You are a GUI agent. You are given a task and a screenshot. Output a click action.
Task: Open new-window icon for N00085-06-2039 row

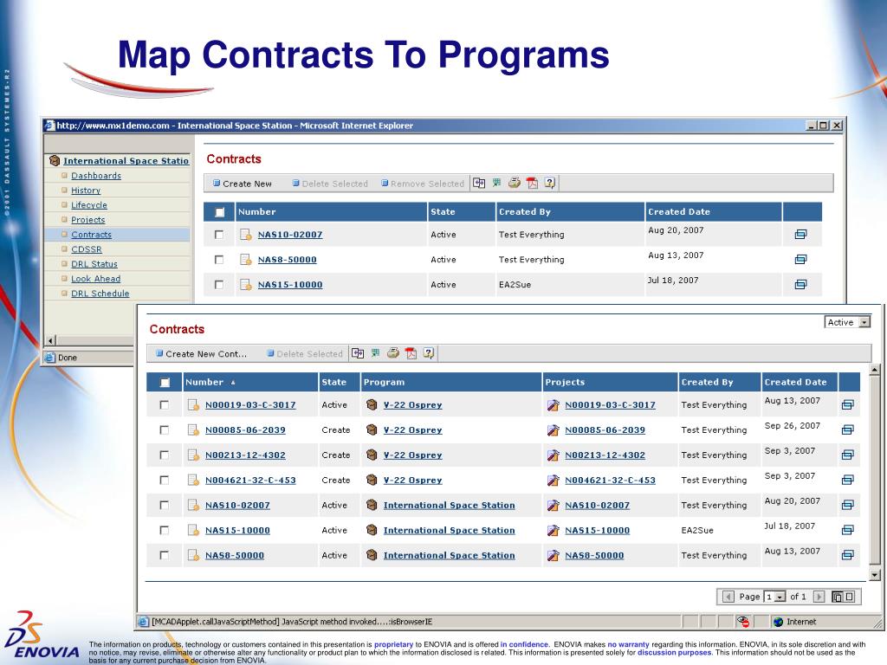847,429
